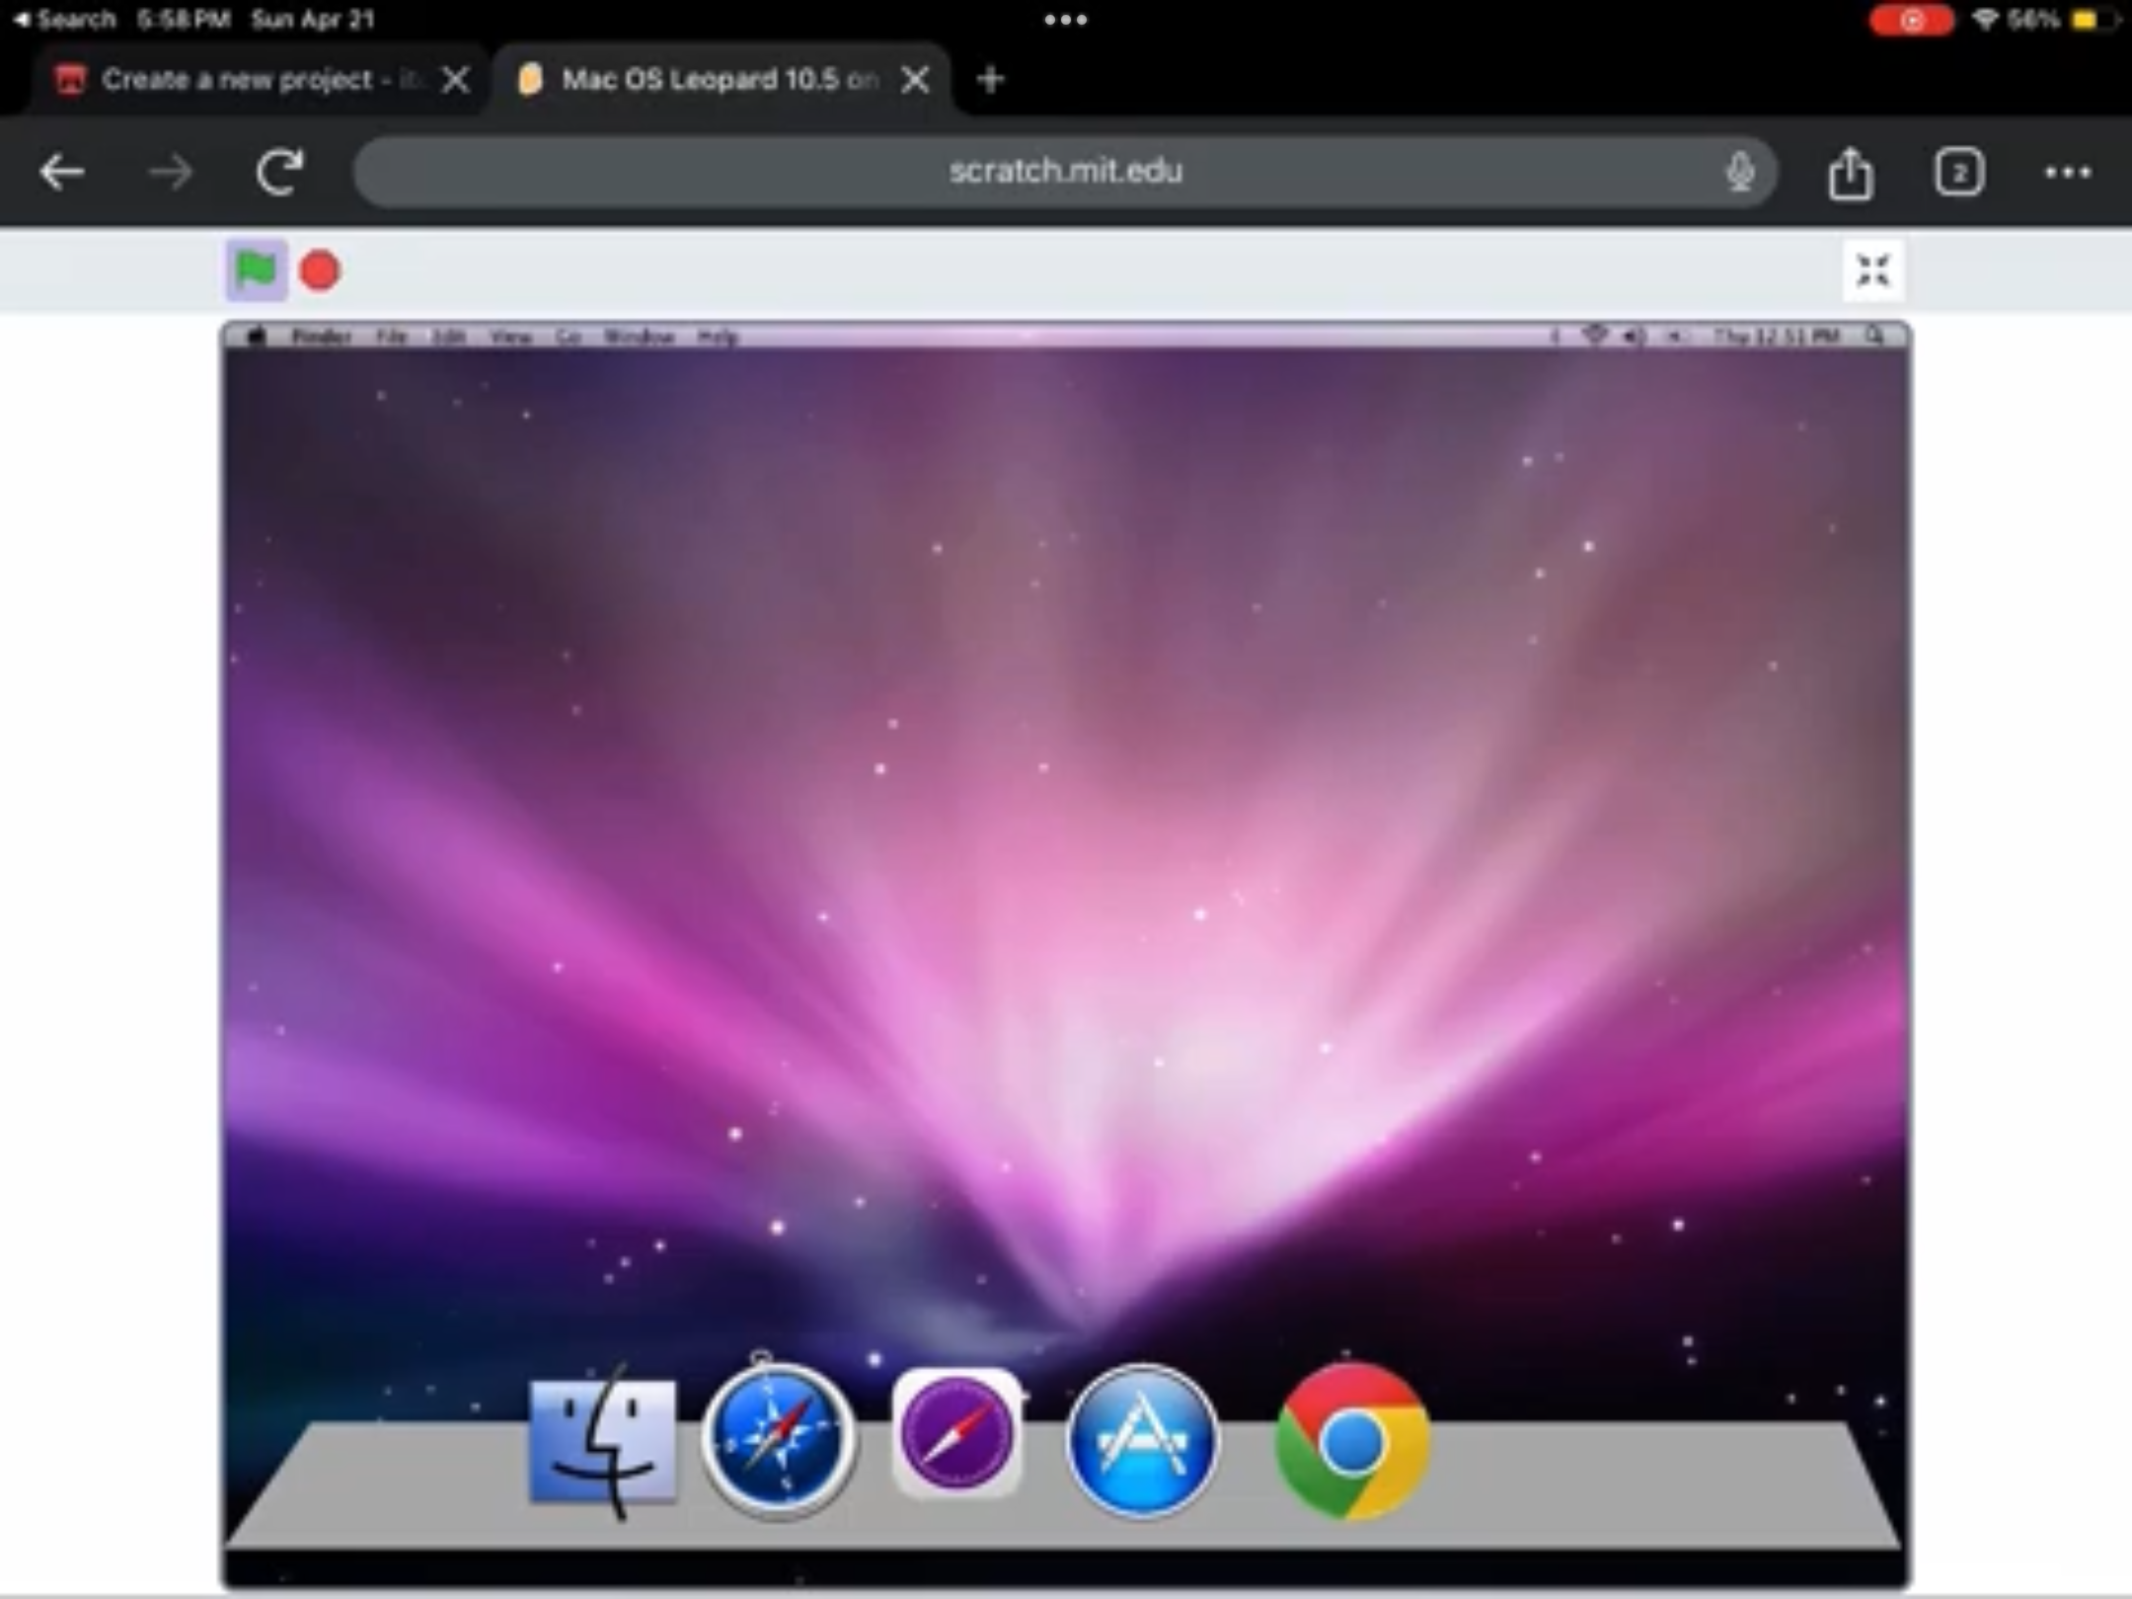Image resolution: width=2132 pixels, height=1599 pixels.
Task: Open the browser three-dot menu
Action: coord(2068,173)
